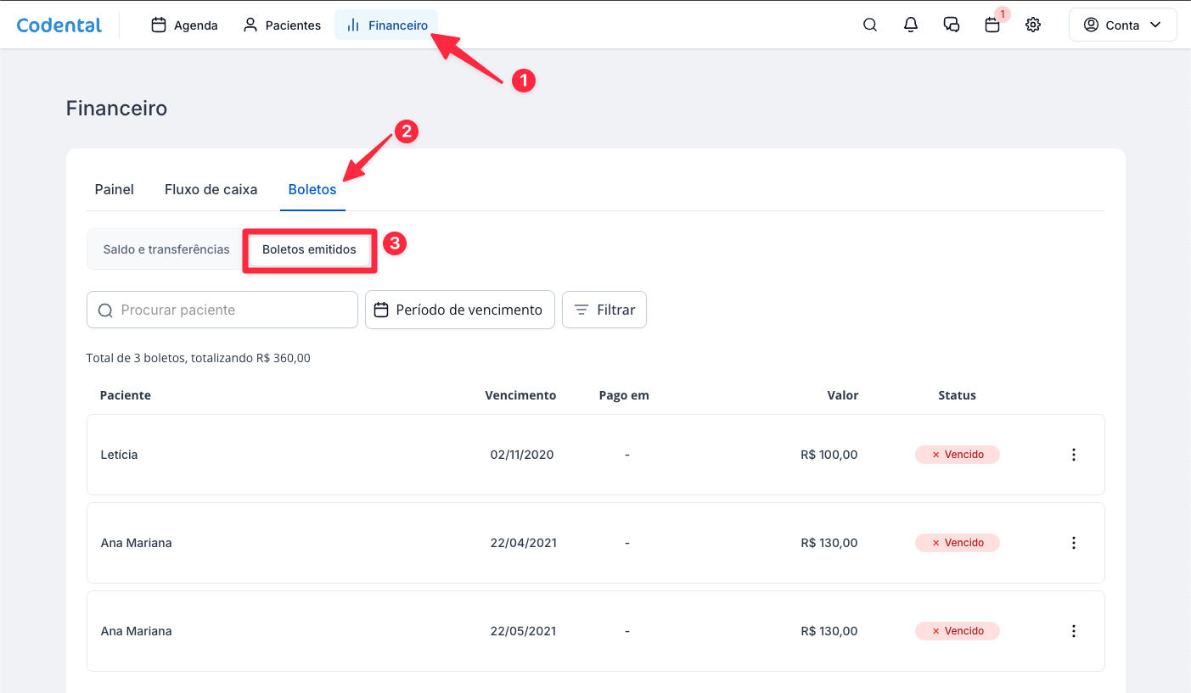The image size is (1191, 693).
Task: Go to Agenda in the top navigation
Action: tap(184, 25)
